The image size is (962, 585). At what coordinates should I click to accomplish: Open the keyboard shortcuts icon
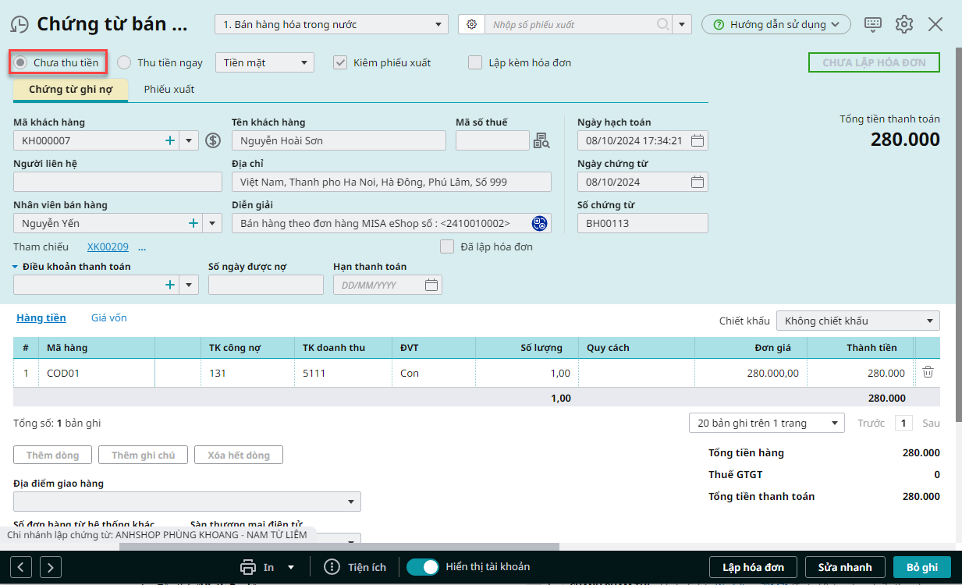[x=873, y=24]
